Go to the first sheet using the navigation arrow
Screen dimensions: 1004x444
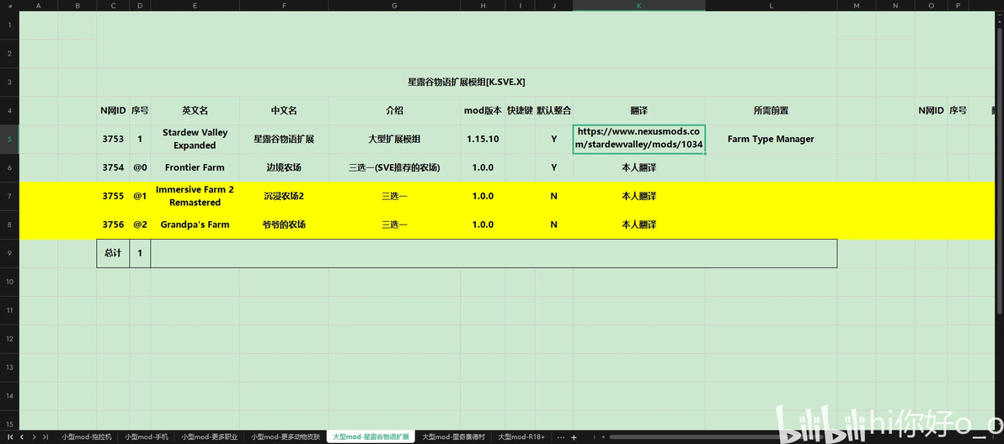coord(10,437)
